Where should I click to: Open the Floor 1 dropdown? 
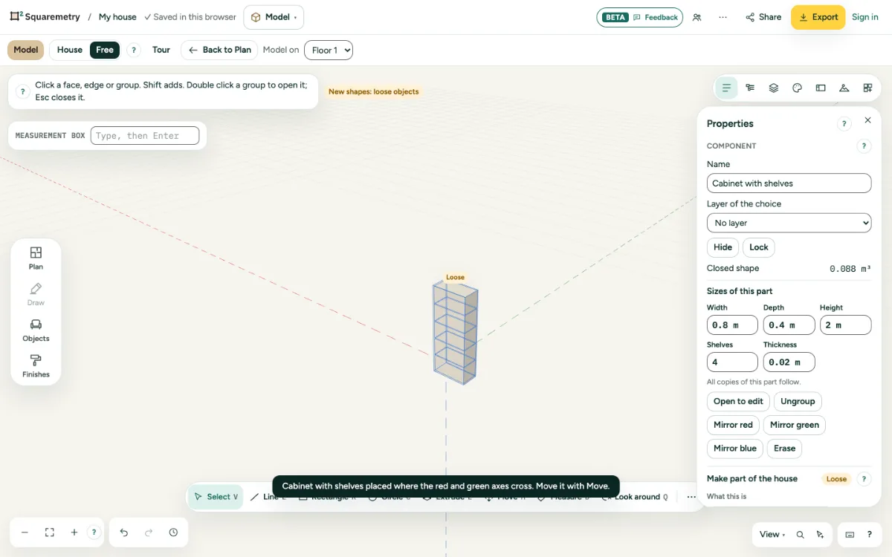pos(329,51)
